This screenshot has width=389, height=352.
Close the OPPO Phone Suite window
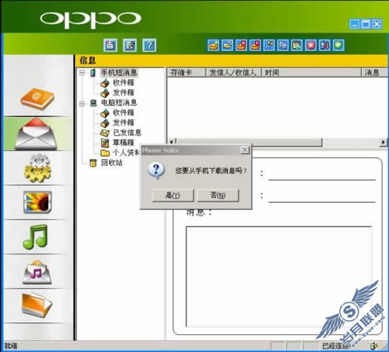376,24
